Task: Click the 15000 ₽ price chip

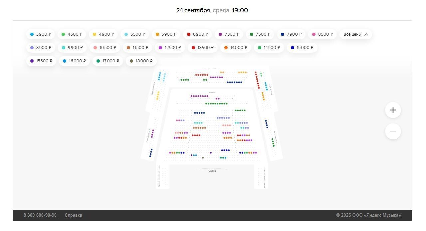Action: coord(302,48)
